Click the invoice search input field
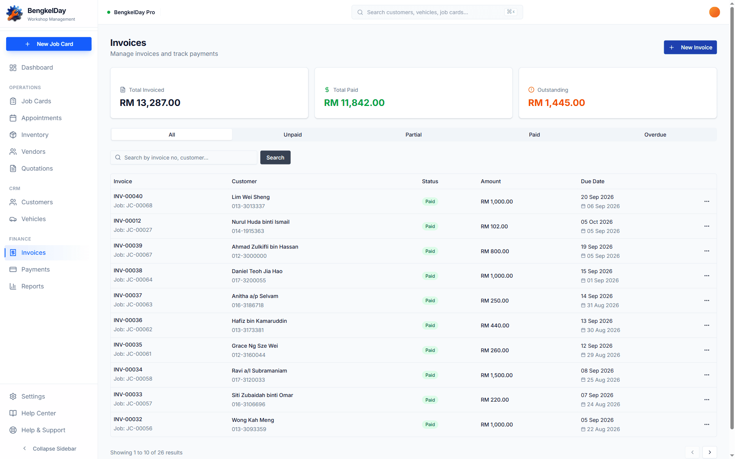The image size is (735, 459). (x=184, y=158)
